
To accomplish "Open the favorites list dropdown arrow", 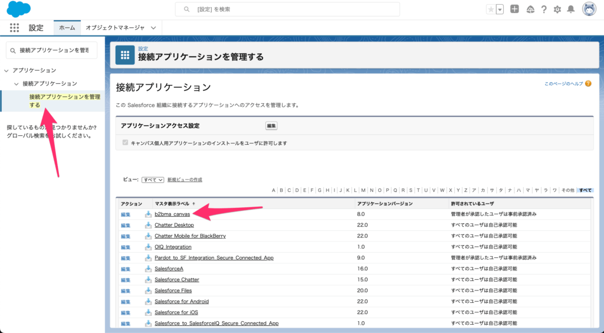I will [x=500, y=9].
